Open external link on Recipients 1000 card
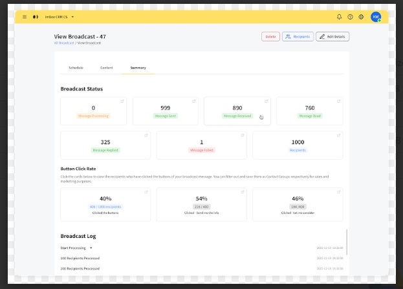 [x=340, y=136]
